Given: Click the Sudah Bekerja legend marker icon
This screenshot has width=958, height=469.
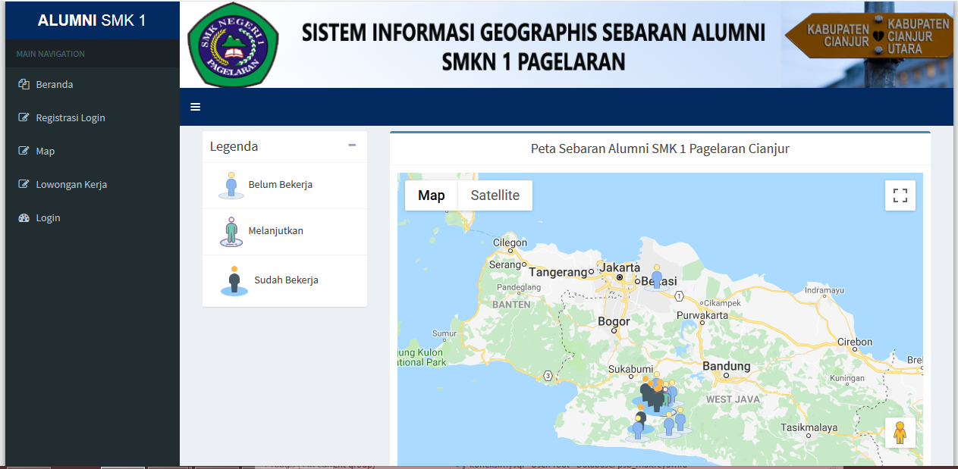Looking at the screenshot, I should (x=233, y=280).
